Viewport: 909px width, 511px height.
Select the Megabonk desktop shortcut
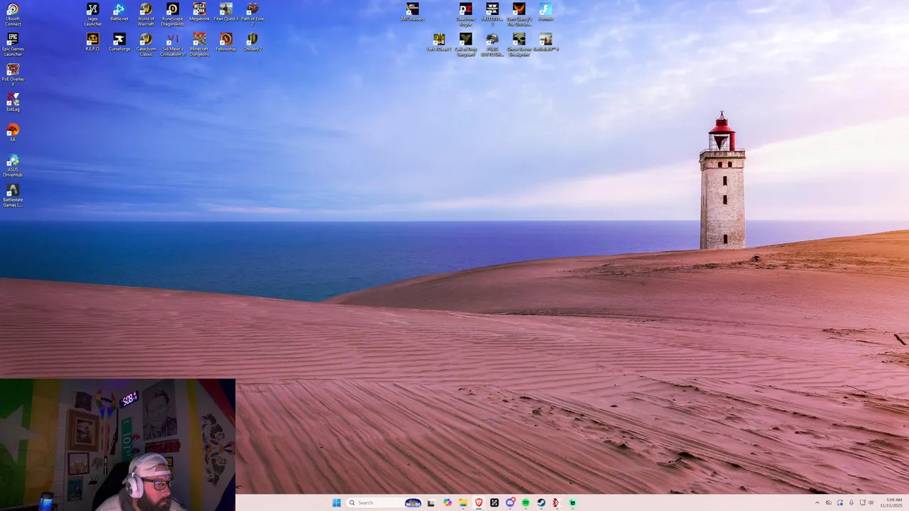point(200,12)
